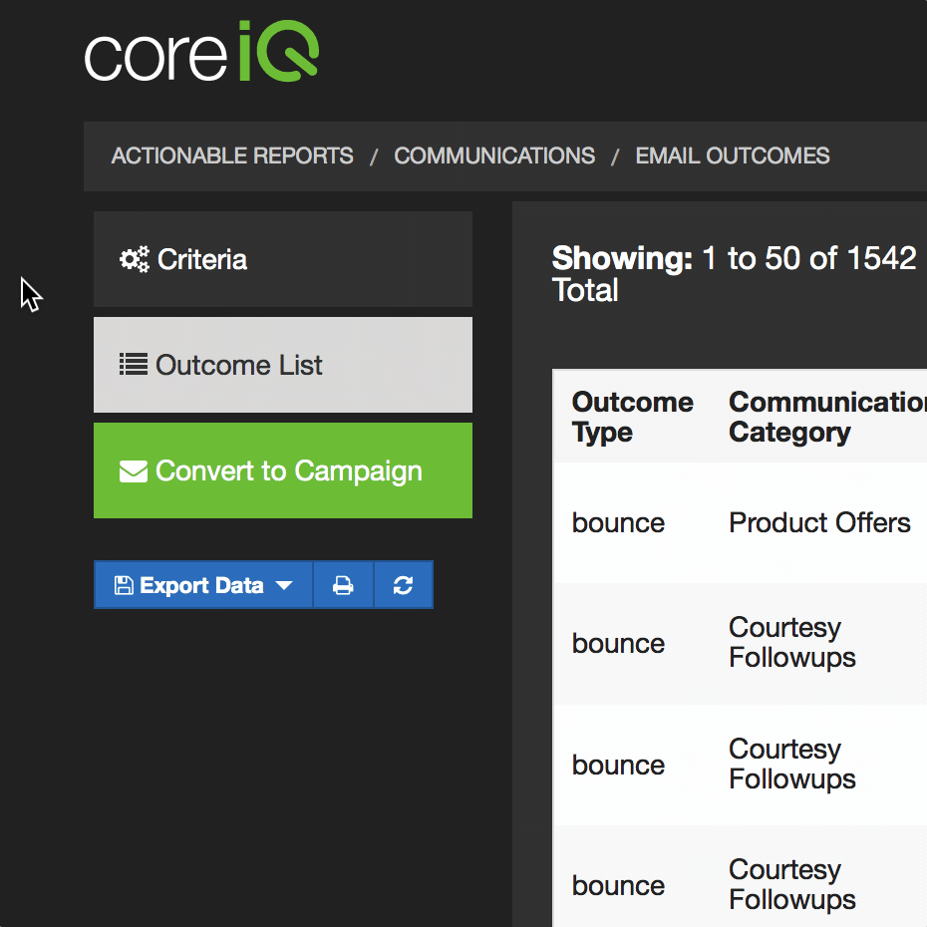
Task: Select the Product Offers cell
Action: (x=819, y=523)
